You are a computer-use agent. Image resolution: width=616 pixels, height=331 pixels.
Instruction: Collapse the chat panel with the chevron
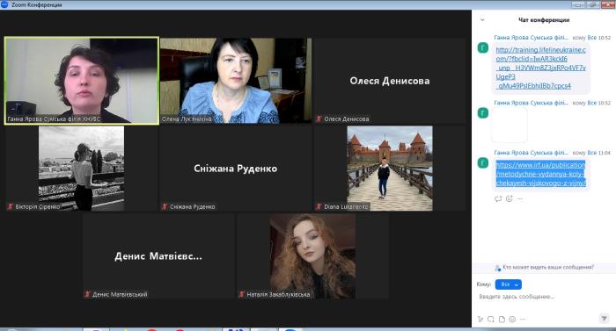pyautogui.click(x=482, y=19)
